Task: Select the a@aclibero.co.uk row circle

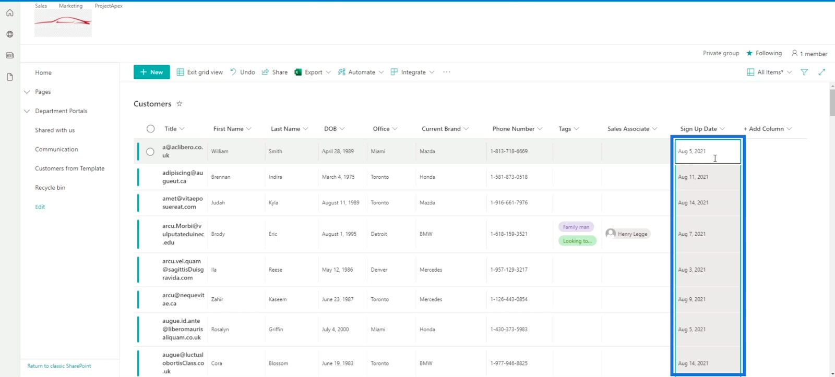Action: pyautogui.click(x=150, y=152)
